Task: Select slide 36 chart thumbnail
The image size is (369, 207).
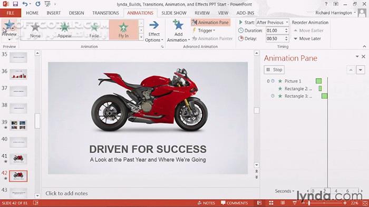Action: [x=18, y=74]
